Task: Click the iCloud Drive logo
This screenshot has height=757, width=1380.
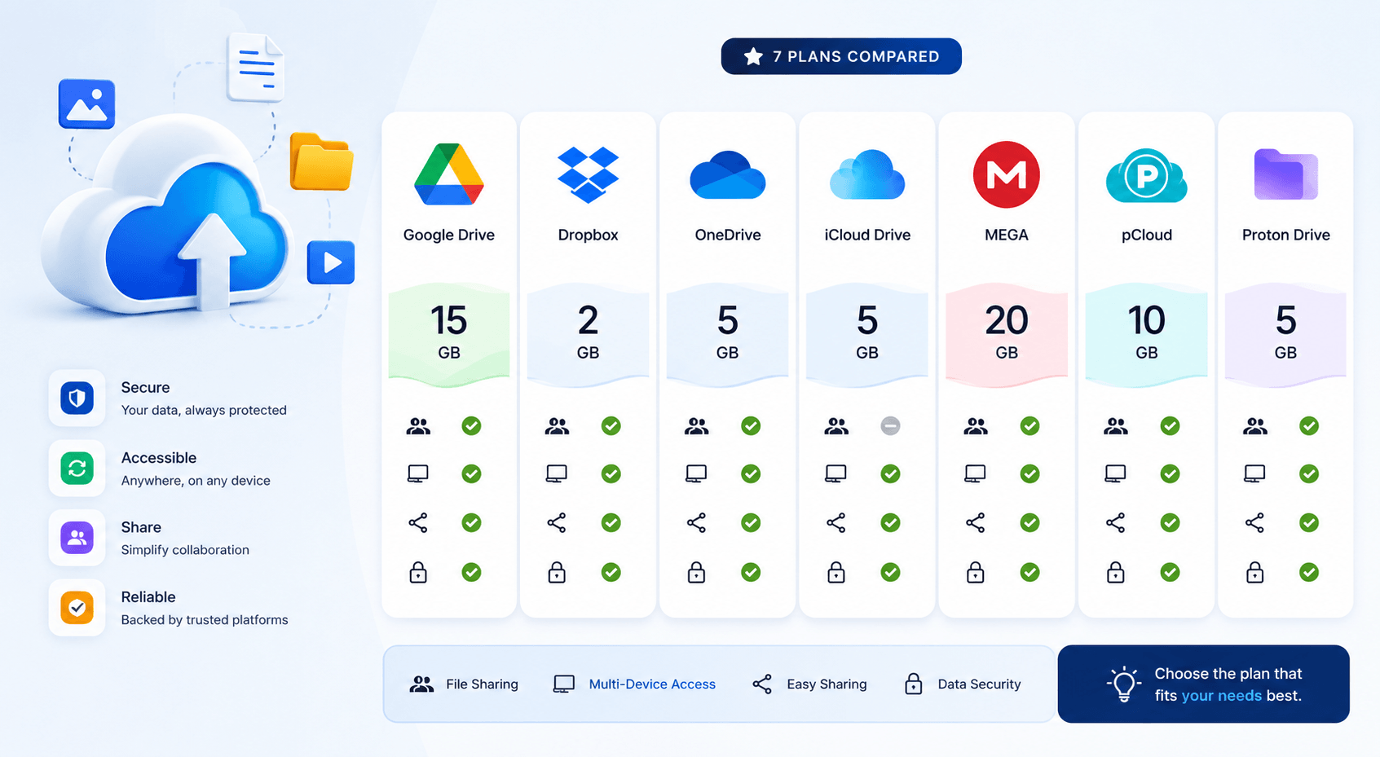Action: [867, 174]
